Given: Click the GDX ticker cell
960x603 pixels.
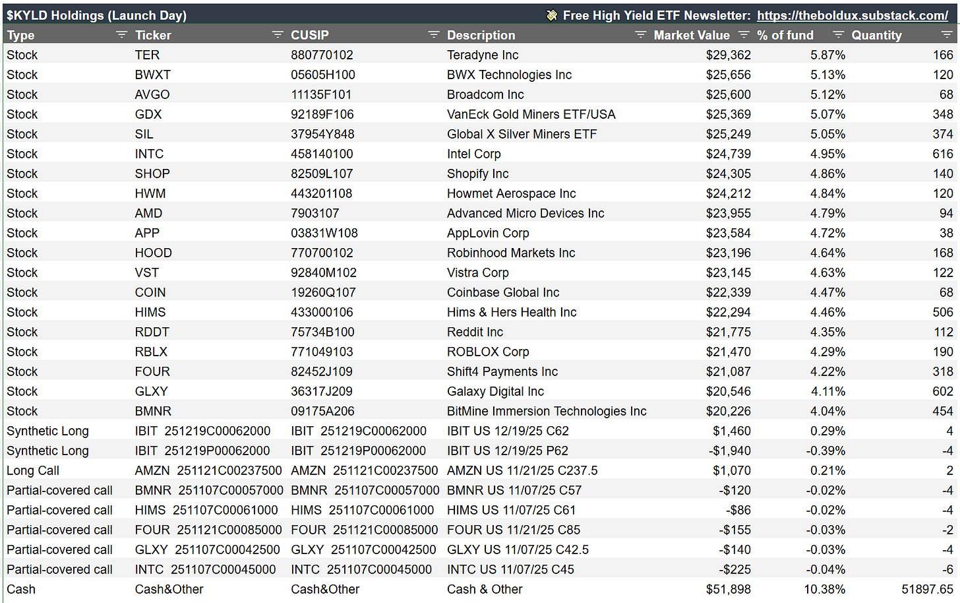Looking at the screenshot, I should [x=148, y=114].
